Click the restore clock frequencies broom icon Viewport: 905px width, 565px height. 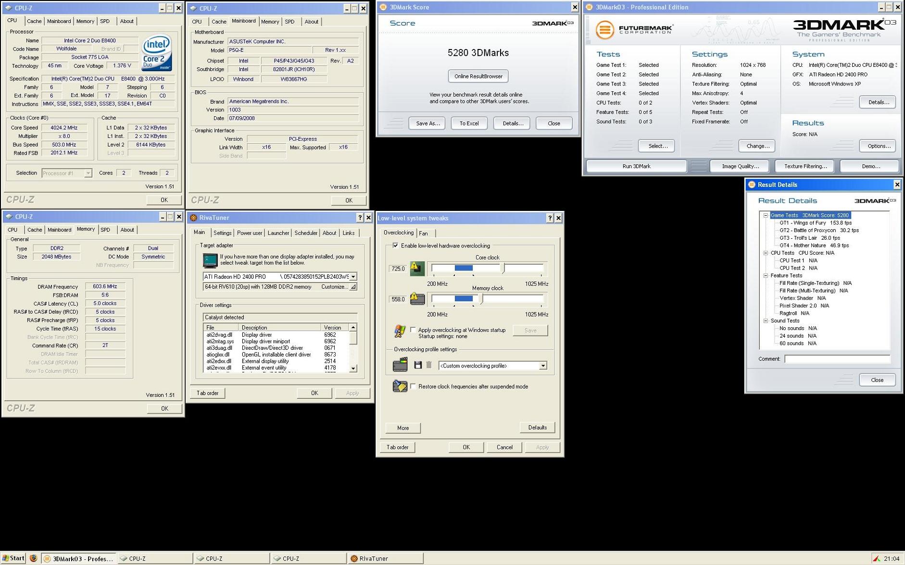pyautogui.click(x=400, y=386)
